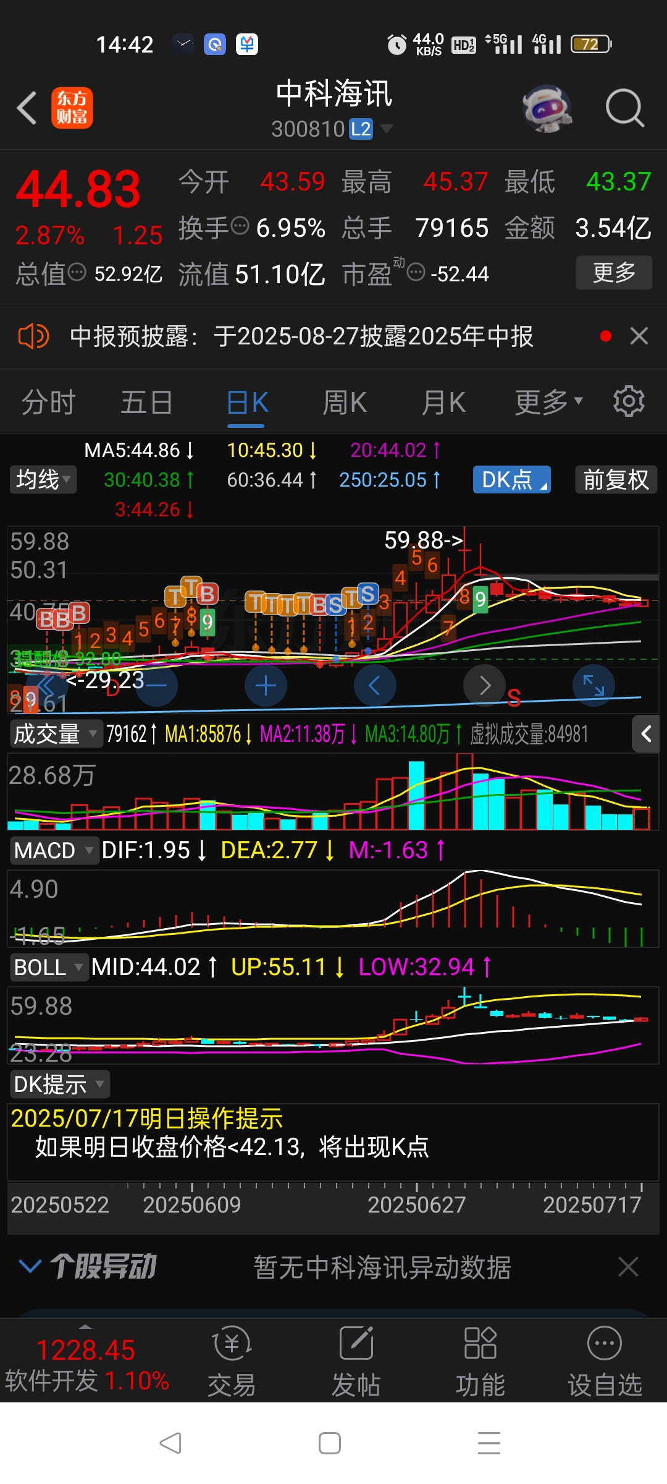Open the BOLL indicator dropdown
Screen dimensions: 667x1484
(x=48, y=967)
